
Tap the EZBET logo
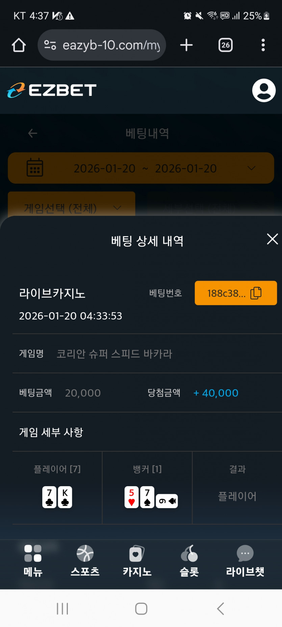point(52,90)
